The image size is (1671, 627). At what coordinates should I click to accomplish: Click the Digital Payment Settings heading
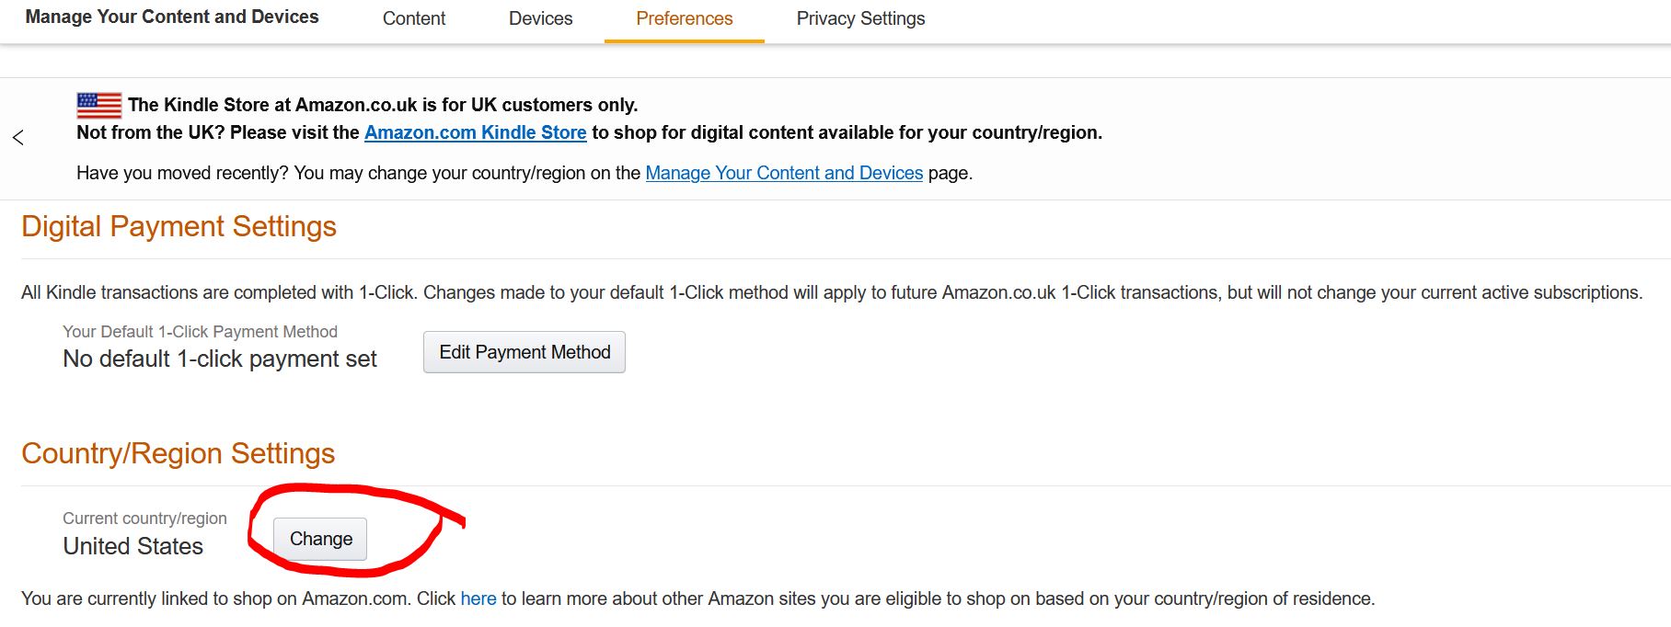pos(179,227)
